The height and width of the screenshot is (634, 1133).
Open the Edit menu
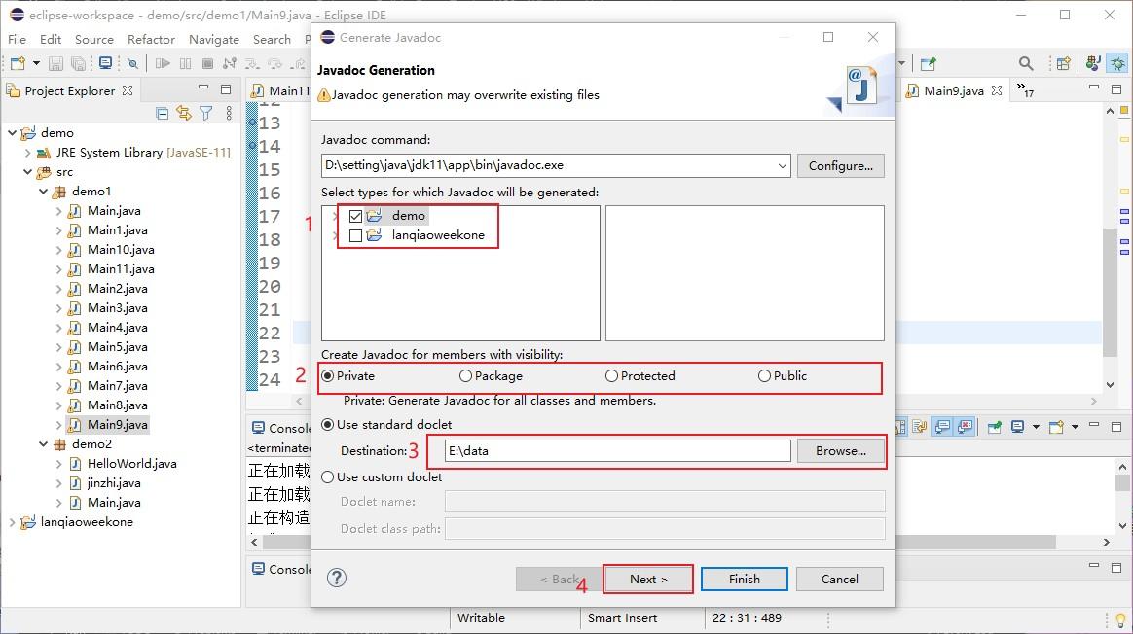click(51, 39)
